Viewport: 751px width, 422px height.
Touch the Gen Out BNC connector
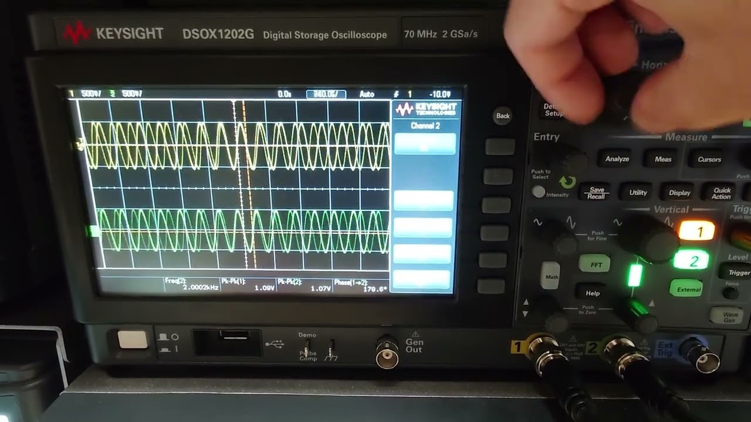click(x=387, y=351)
